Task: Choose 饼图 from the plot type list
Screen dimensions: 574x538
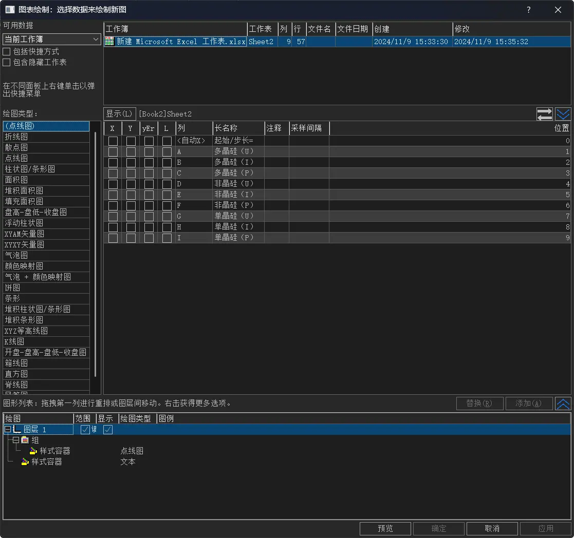Action: point(12,287)
